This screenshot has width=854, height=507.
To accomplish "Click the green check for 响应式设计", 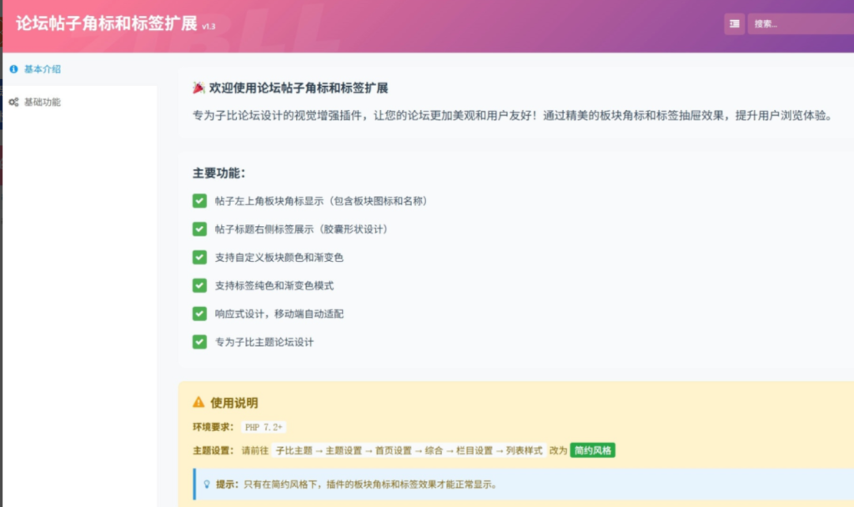I will [199, 314].
